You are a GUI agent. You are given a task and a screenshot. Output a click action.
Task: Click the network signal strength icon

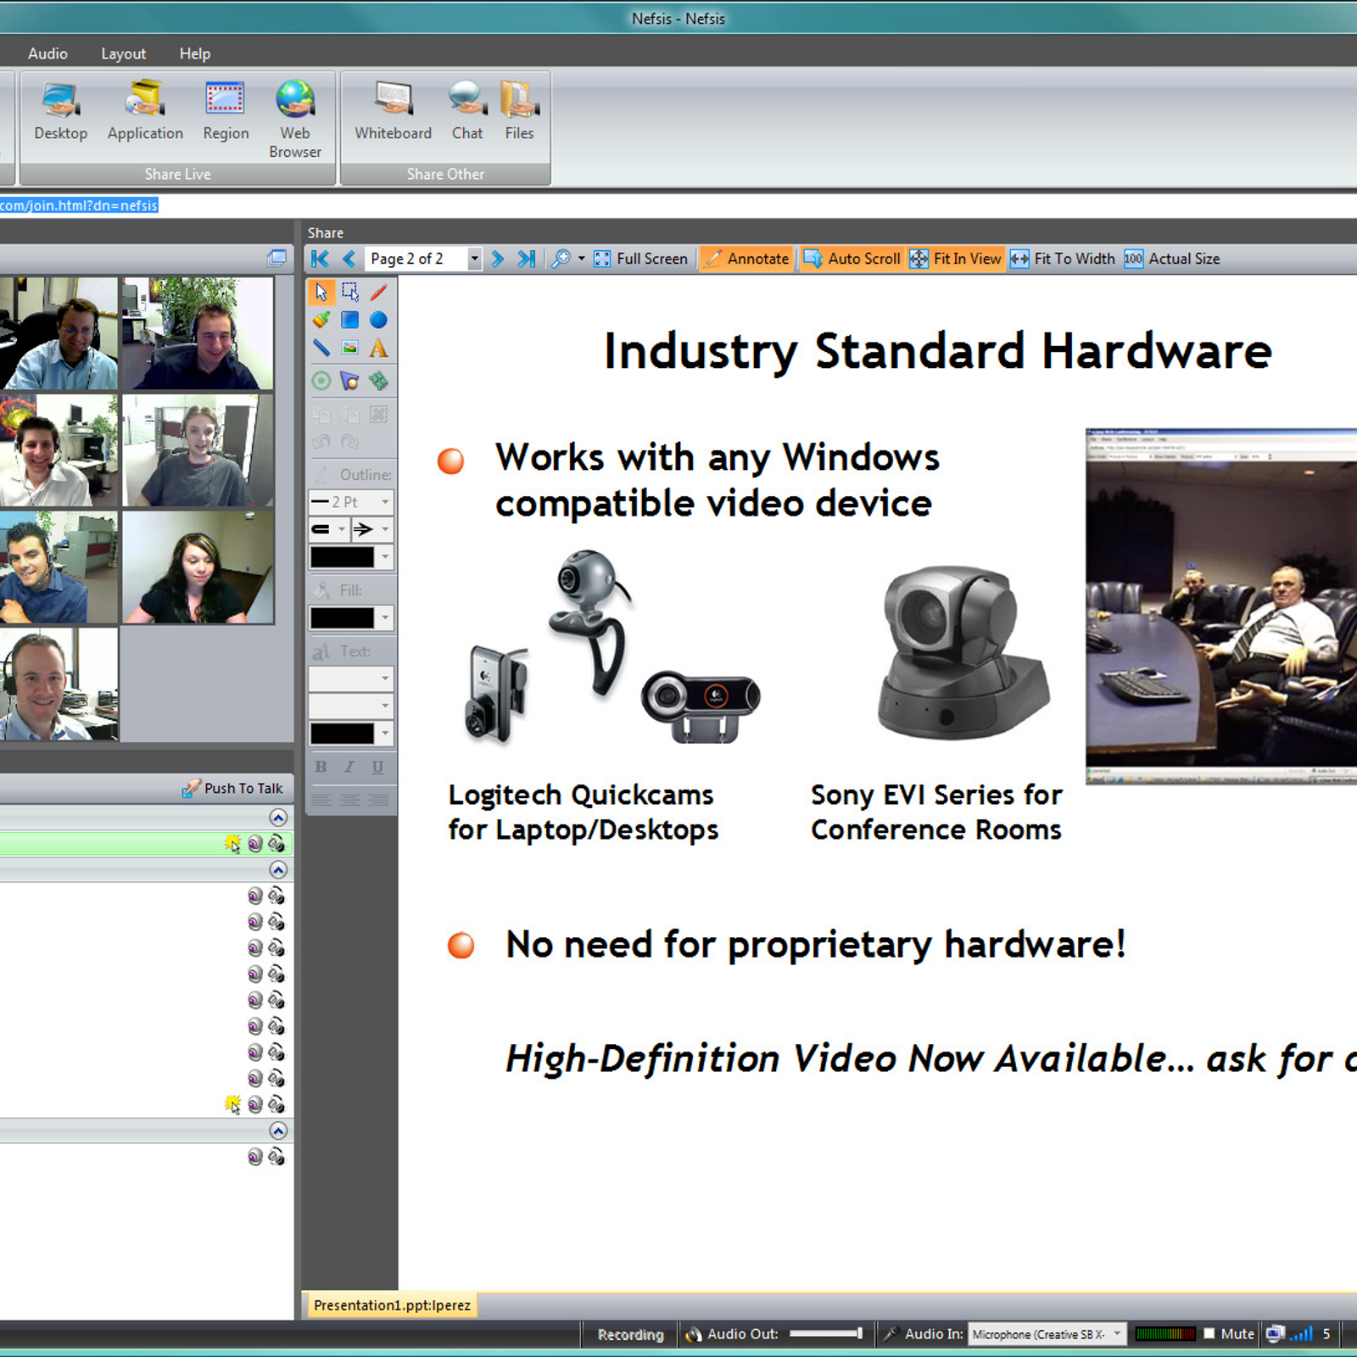(x=1301, y=1334)
